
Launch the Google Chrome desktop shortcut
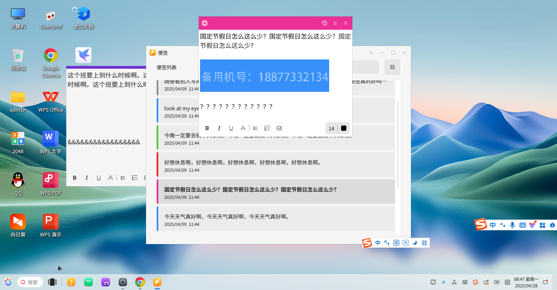(x=51, y=63)
